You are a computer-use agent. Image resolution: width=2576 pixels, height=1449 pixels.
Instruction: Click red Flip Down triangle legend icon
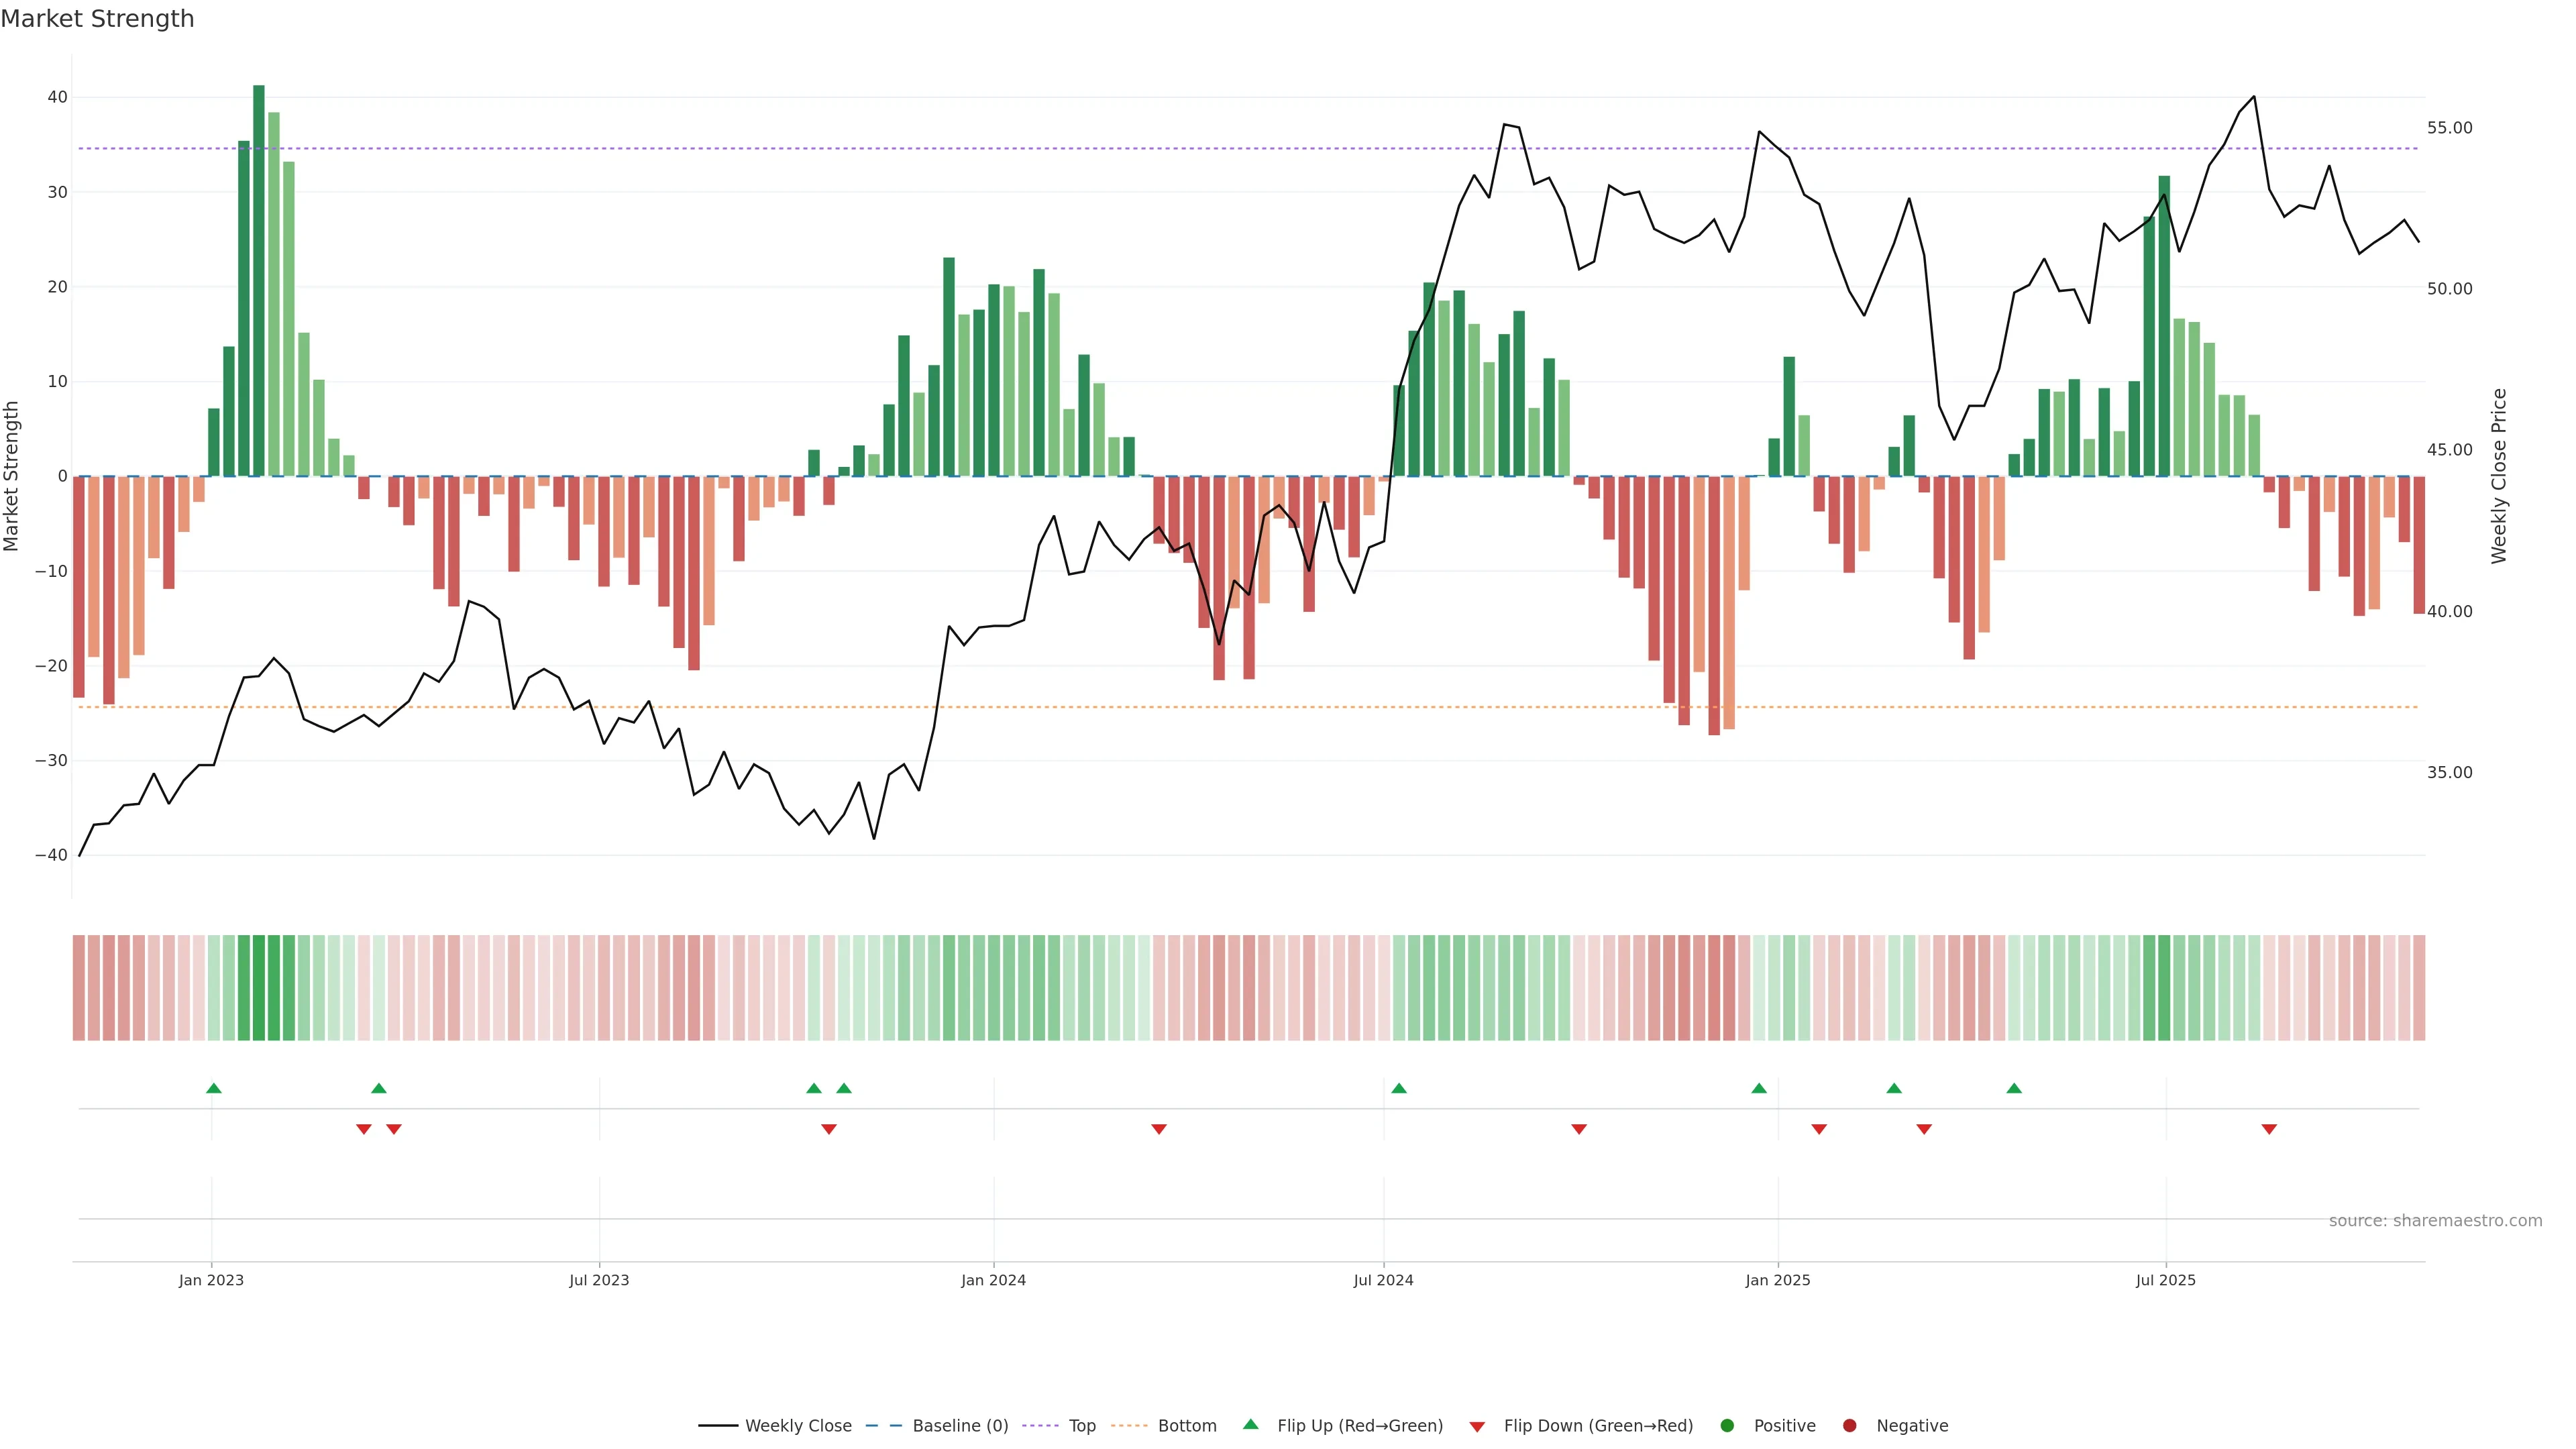[x=1477, y=1426]
